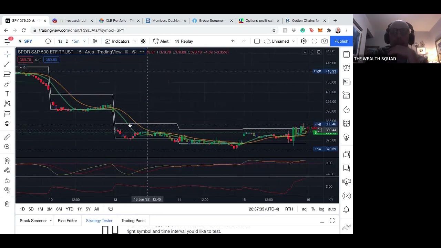The image size is (441, 248).
Task: Enter fullscreen mode for the chart
Action: [314, 41]
